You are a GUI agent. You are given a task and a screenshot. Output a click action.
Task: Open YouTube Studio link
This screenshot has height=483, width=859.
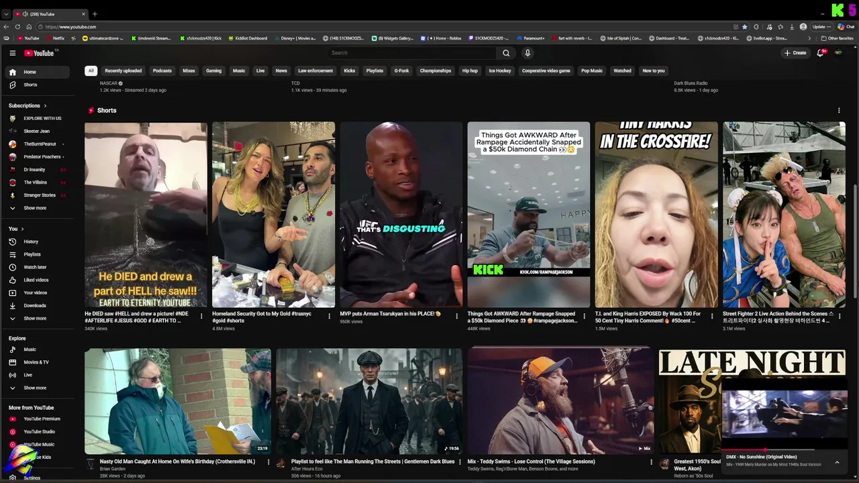pos(38,431)
